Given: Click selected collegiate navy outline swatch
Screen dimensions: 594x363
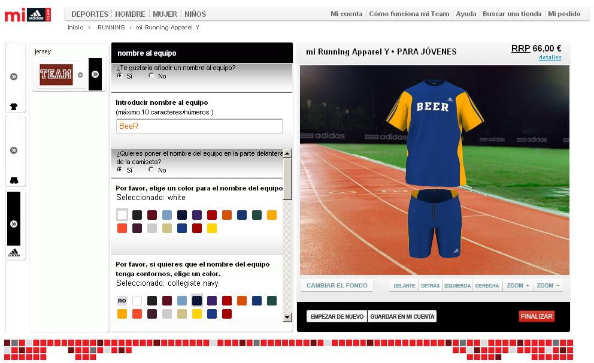Looking at the screenshot, I should pyautogui.click(x=197, y=301).
